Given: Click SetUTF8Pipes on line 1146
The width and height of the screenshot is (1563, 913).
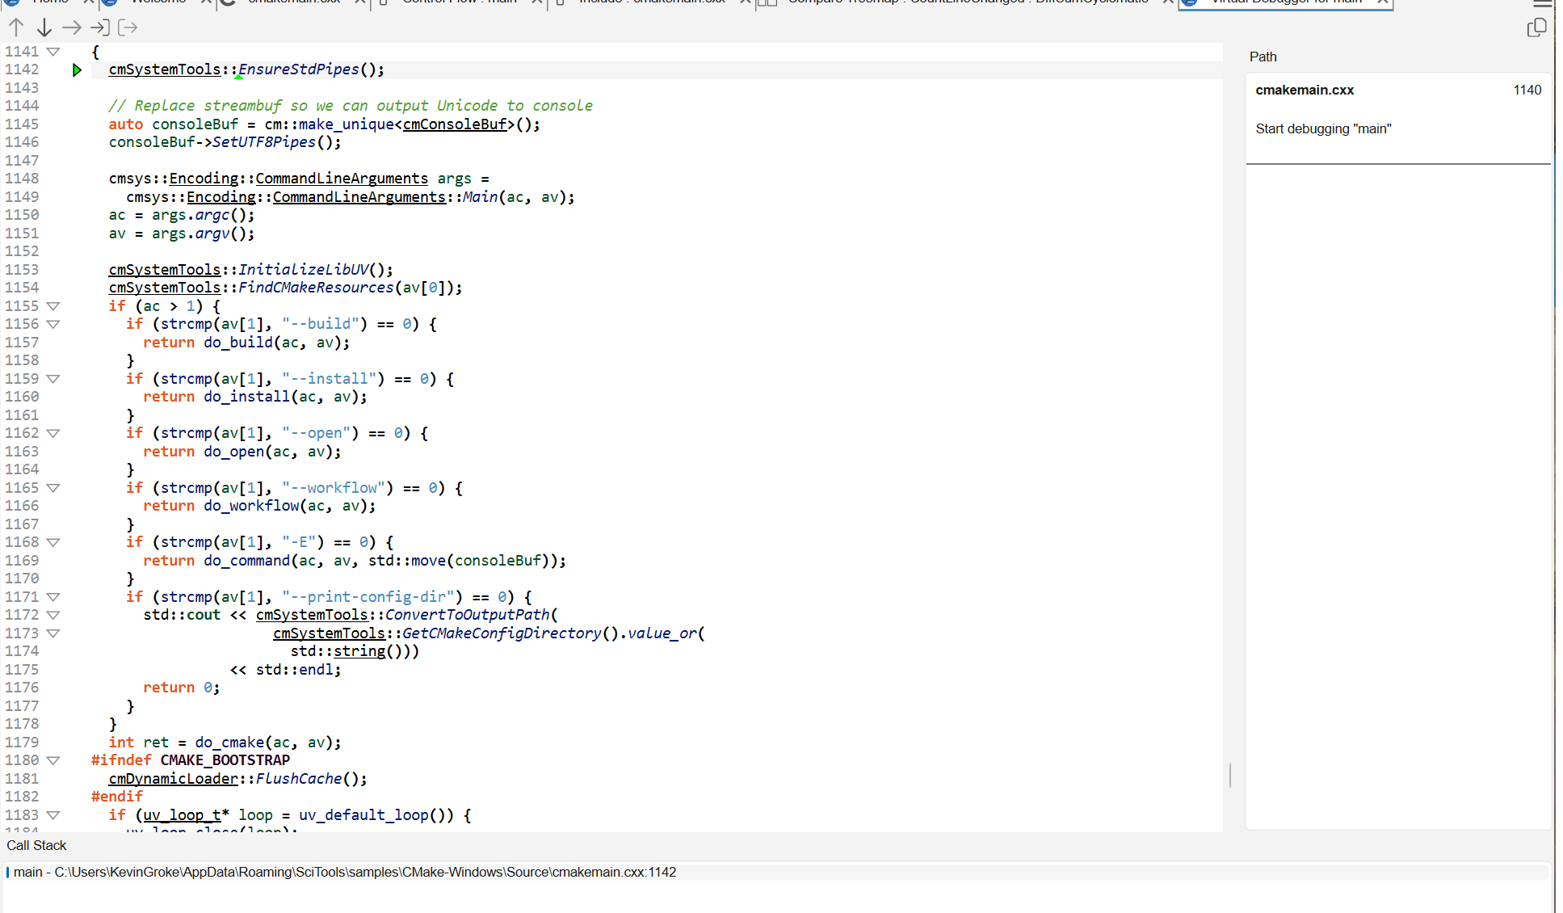Looking at the screenshot, I should 264,142.
